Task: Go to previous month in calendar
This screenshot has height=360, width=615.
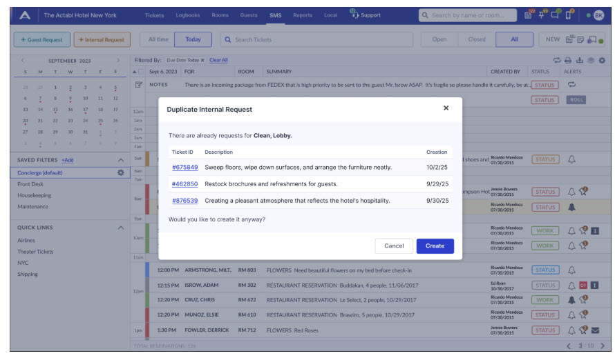Action: pos(23,61)
